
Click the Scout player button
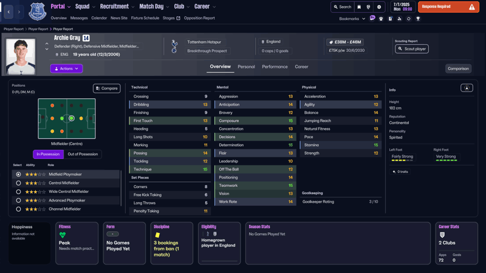click(412, 49)
